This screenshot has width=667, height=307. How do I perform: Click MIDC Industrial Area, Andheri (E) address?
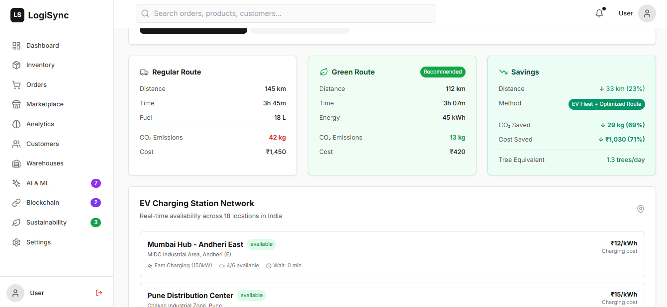190,254
